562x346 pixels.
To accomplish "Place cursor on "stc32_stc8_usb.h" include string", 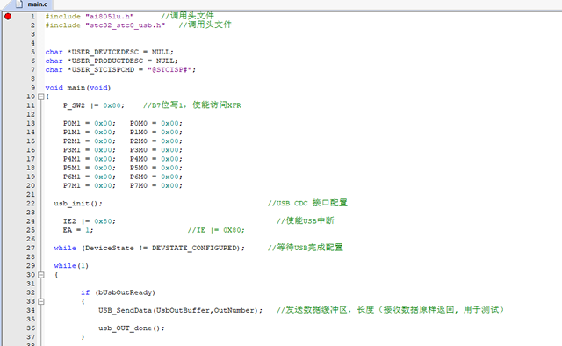I will [125, 25].
